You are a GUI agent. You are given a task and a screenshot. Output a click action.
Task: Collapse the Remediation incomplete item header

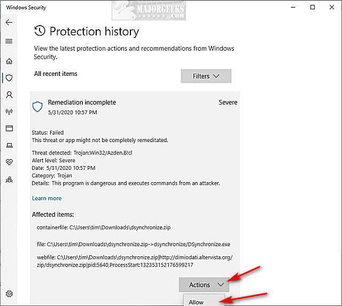135,107
